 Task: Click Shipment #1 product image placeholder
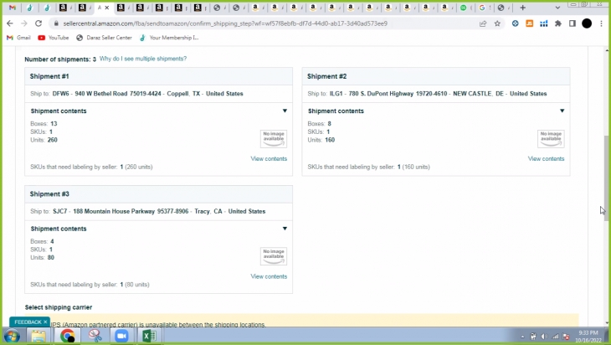pyautogui.click(x=274, y=139)
